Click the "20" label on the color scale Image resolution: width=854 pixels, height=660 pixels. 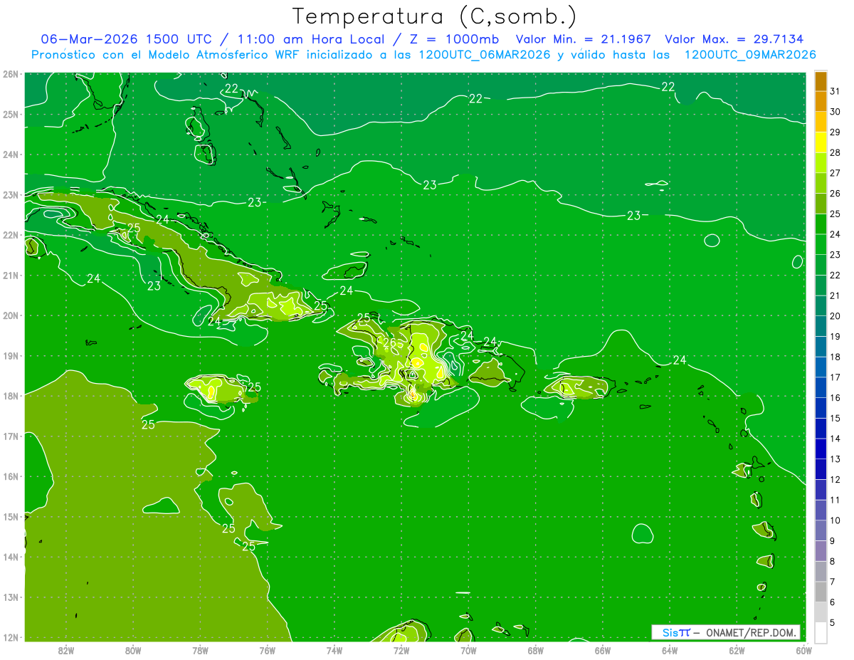click(835, 316)
